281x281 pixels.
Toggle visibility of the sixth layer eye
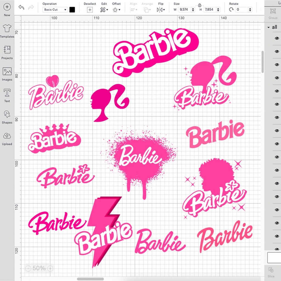click(x=277, y=104)
